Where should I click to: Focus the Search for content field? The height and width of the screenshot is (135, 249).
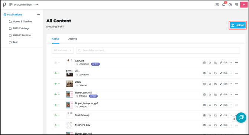point(158,50)
